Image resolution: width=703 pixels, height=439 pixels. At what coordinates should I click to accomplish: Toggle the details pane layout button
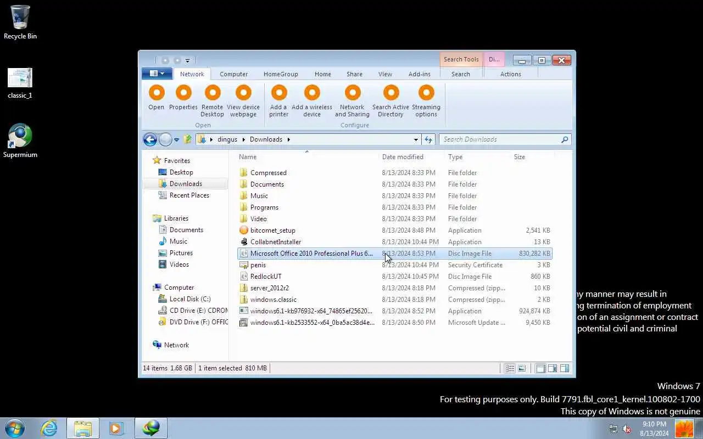tap(553, 368)
